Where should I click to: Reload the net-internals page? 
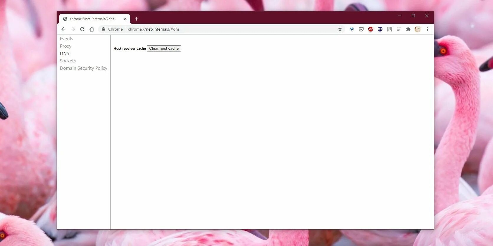[x=82, y=29]
